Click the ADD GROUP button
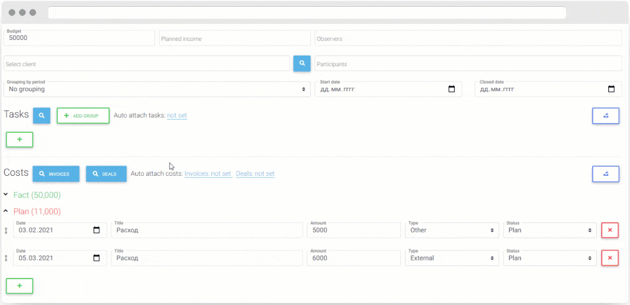The width and height of the screenshot is (630, 305). click(83, 116)
